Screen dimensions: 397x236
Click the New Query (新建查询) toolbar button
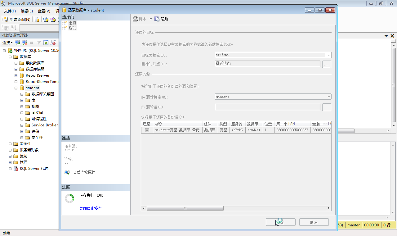[17, 19]
